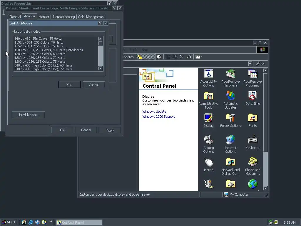The image size is (301, 226).
Task: Select 640 by 480, High Color, 72 Hertz
Action: (x=43, y=69)
